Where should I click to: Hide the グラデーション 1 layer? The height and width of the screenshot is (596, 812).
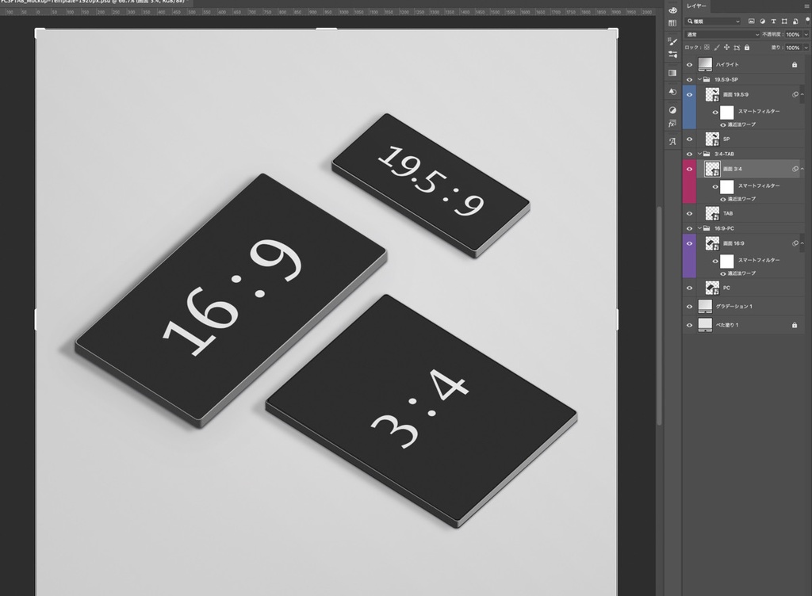[x=689, y=306]
